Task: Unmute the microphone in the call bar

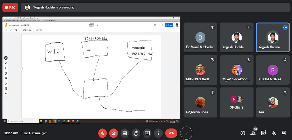Action: 102,133
